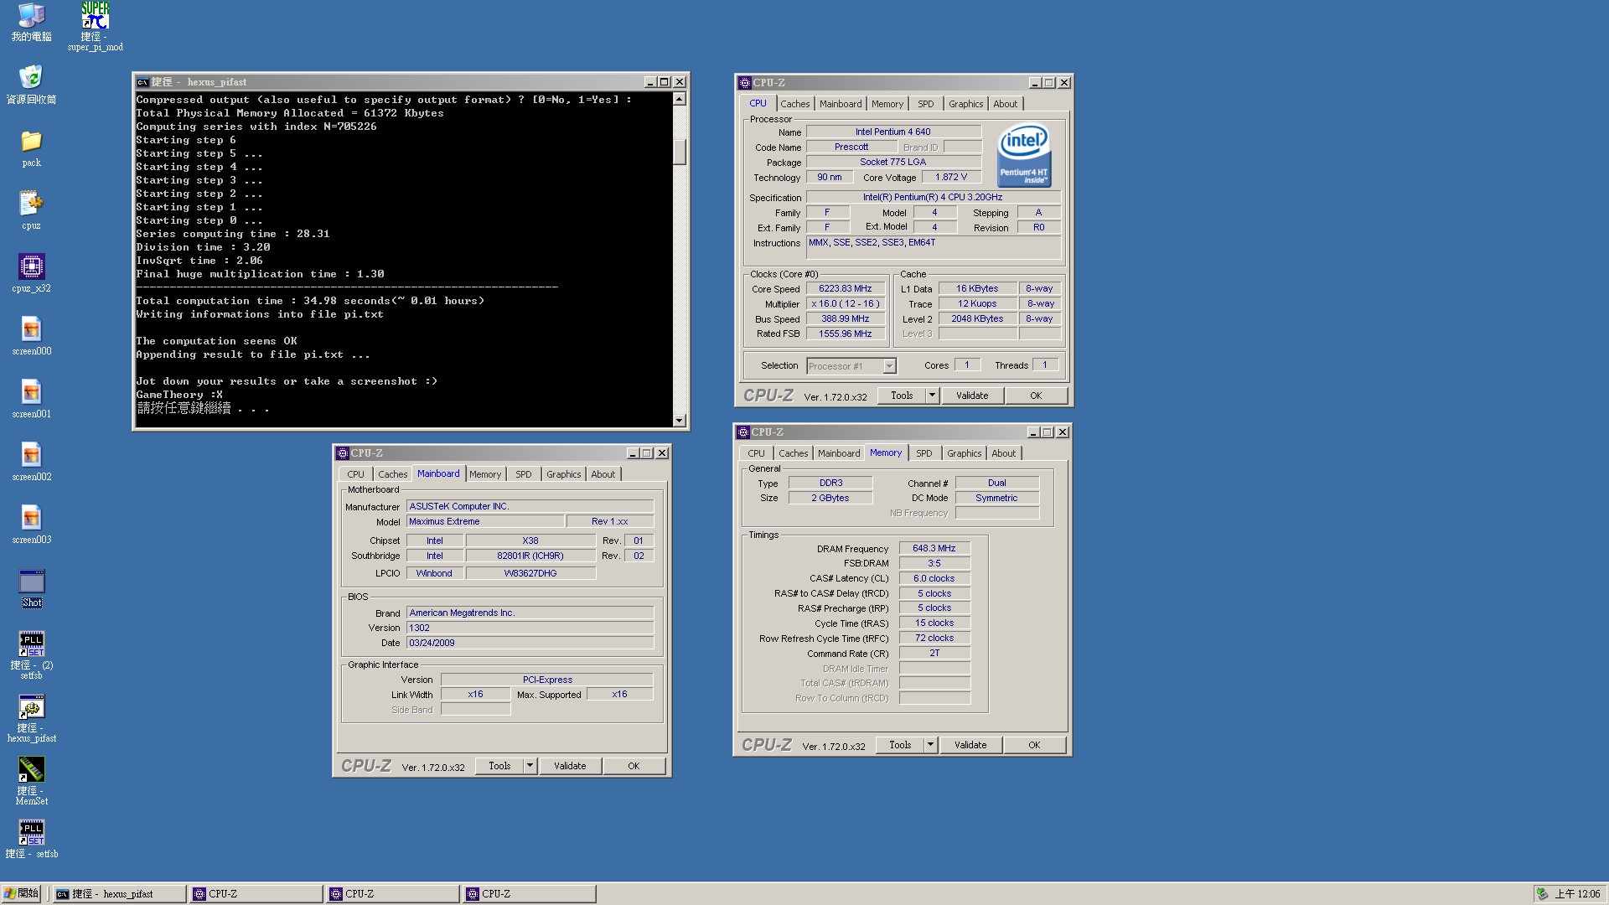Expand Tools dropdown arrow in CPU window
Screen dimensions: 1609x905
tap(932, 396)
